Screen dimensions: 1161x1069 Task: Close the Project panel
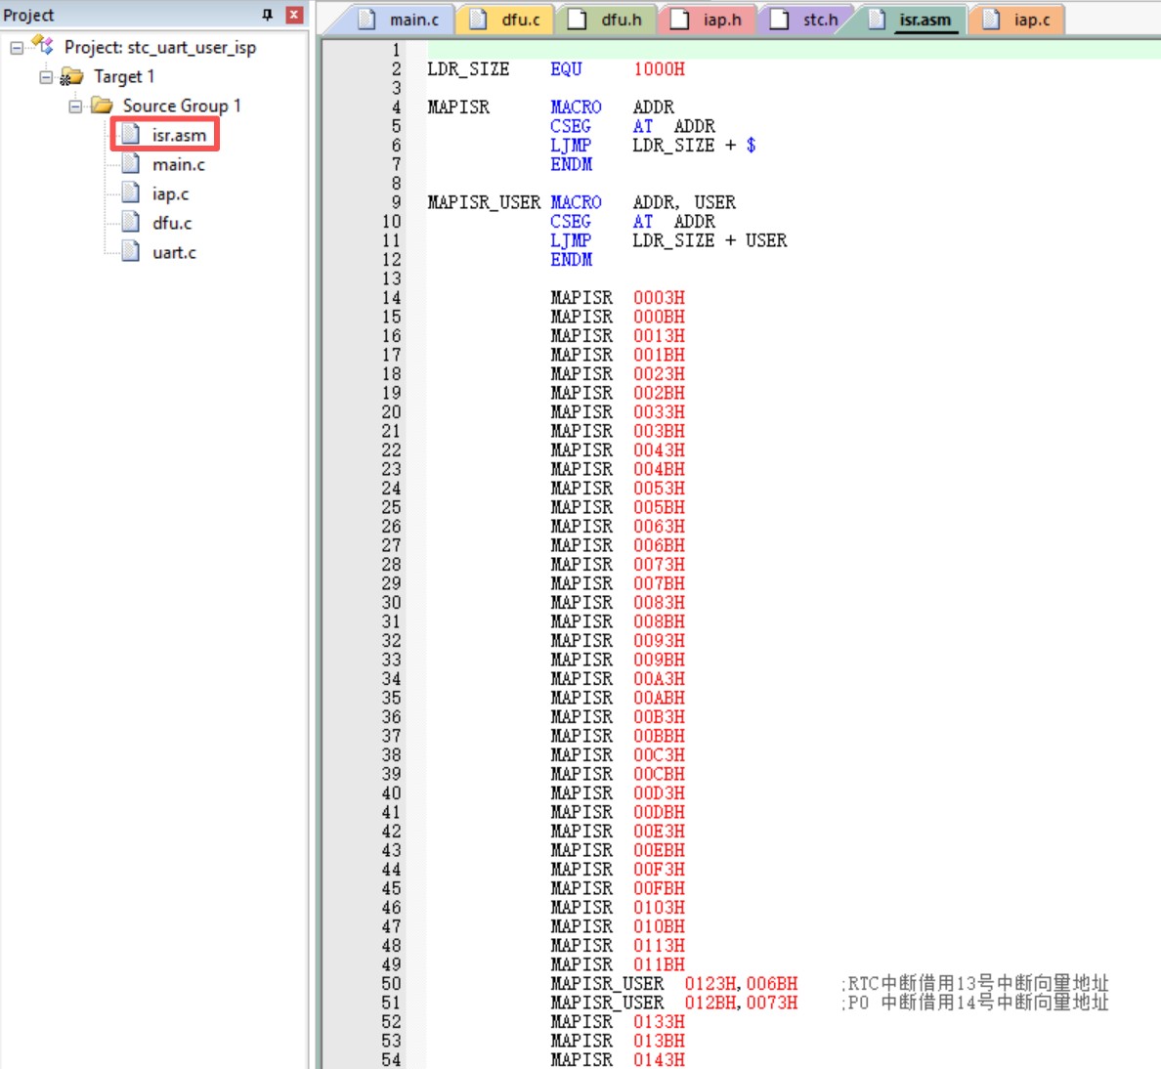pos(293,15)
